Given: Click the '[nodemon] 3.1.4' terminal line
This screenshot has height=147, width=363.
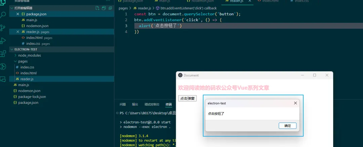Looking at the screenshot, I should [x=134, y=136].
